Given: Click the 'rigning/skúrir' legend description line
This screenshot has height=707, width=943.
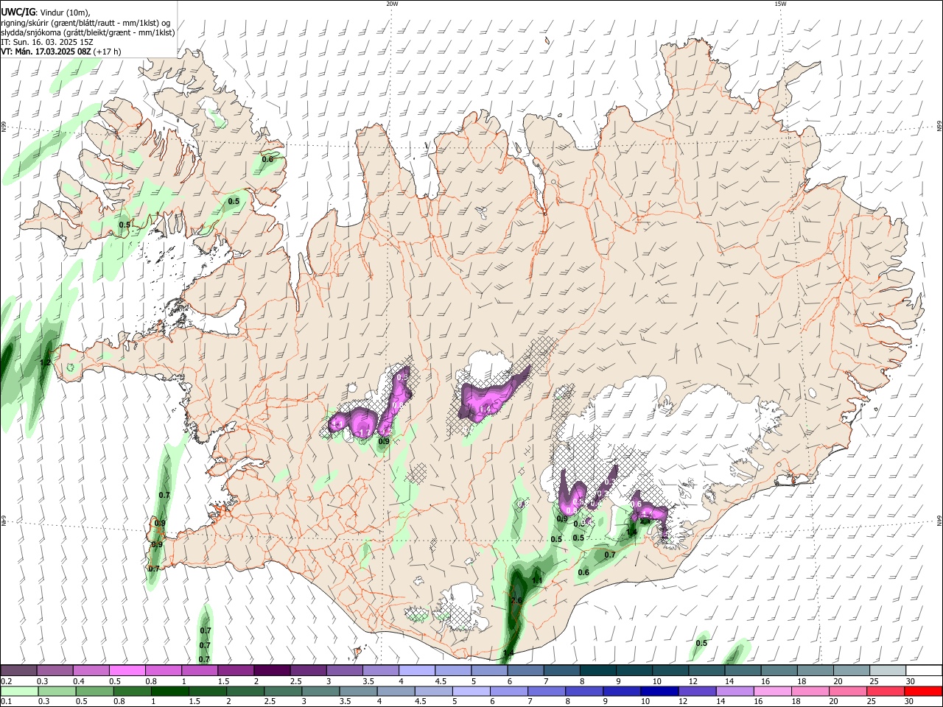Looking at the screenshot, I should [85, 23].
